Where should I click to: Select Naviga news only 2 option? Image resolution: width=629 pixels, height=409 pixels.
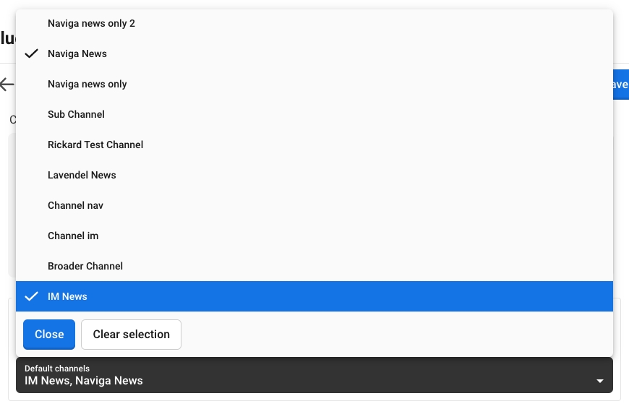click(x=91, y=23)
